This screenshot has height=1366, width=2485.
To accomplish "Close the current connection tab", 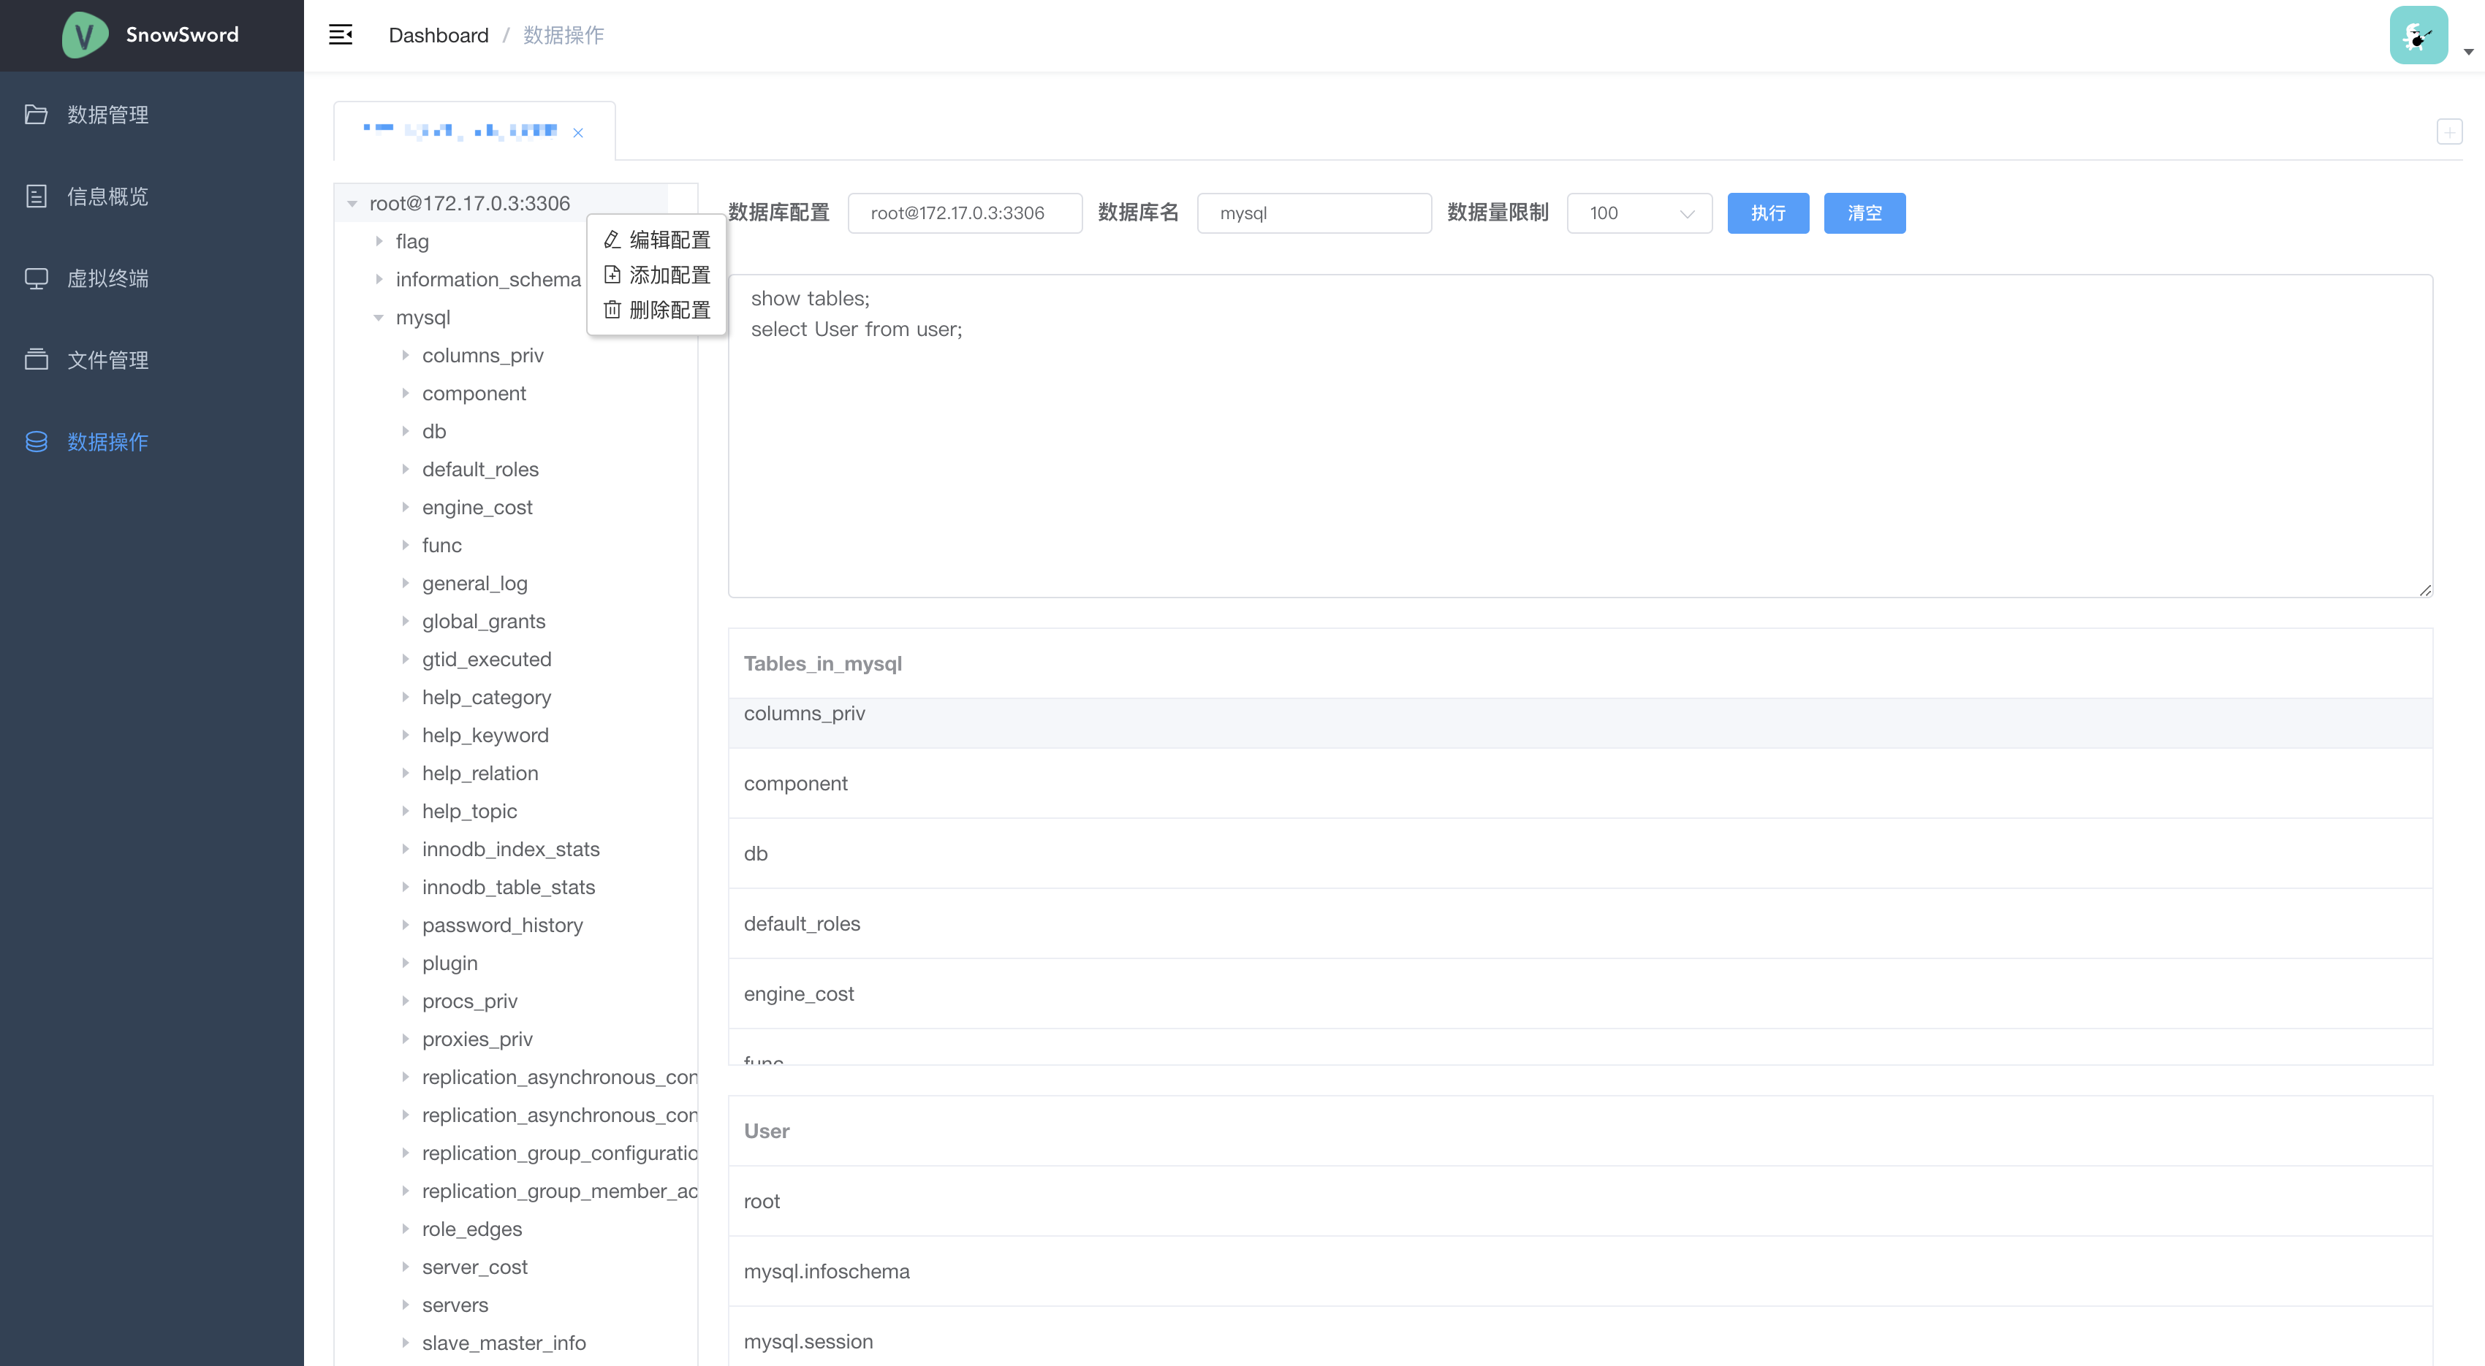I will click(x=578, y=133).
